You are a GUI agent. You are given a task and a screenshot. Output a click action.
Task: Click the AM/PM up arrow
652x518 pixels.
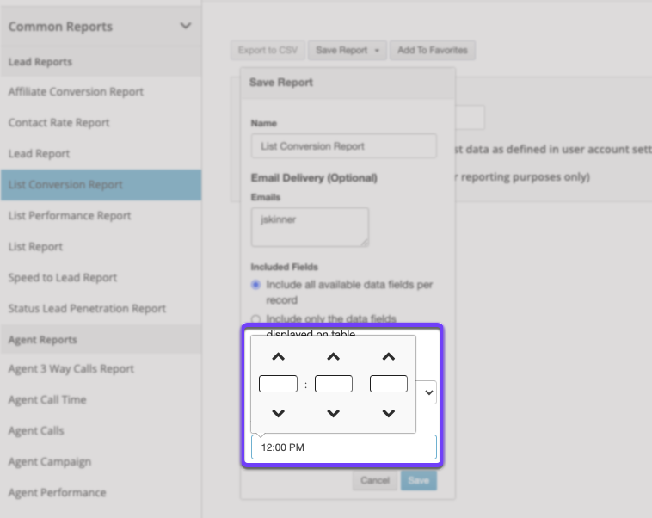tap(389, 357)
